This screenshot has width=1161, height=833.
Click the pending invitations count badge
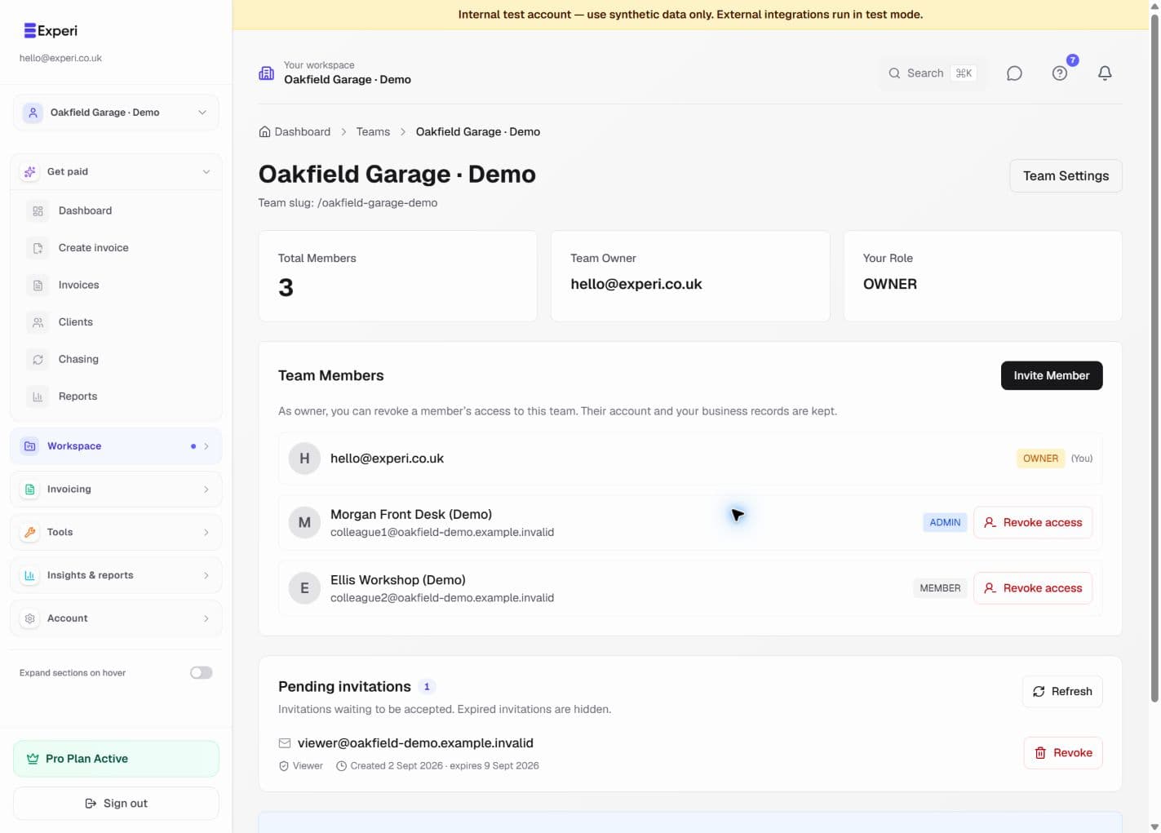(x=427, y=687)
